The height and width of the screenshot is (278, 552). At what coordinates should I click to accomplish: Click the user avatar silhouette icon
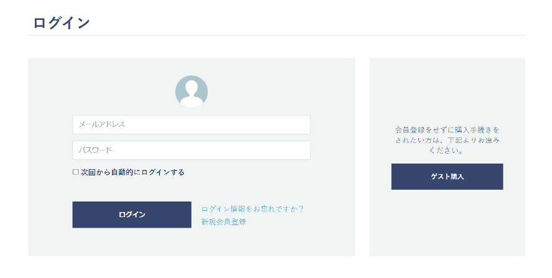pyautogui.click(x=192, y=91)
